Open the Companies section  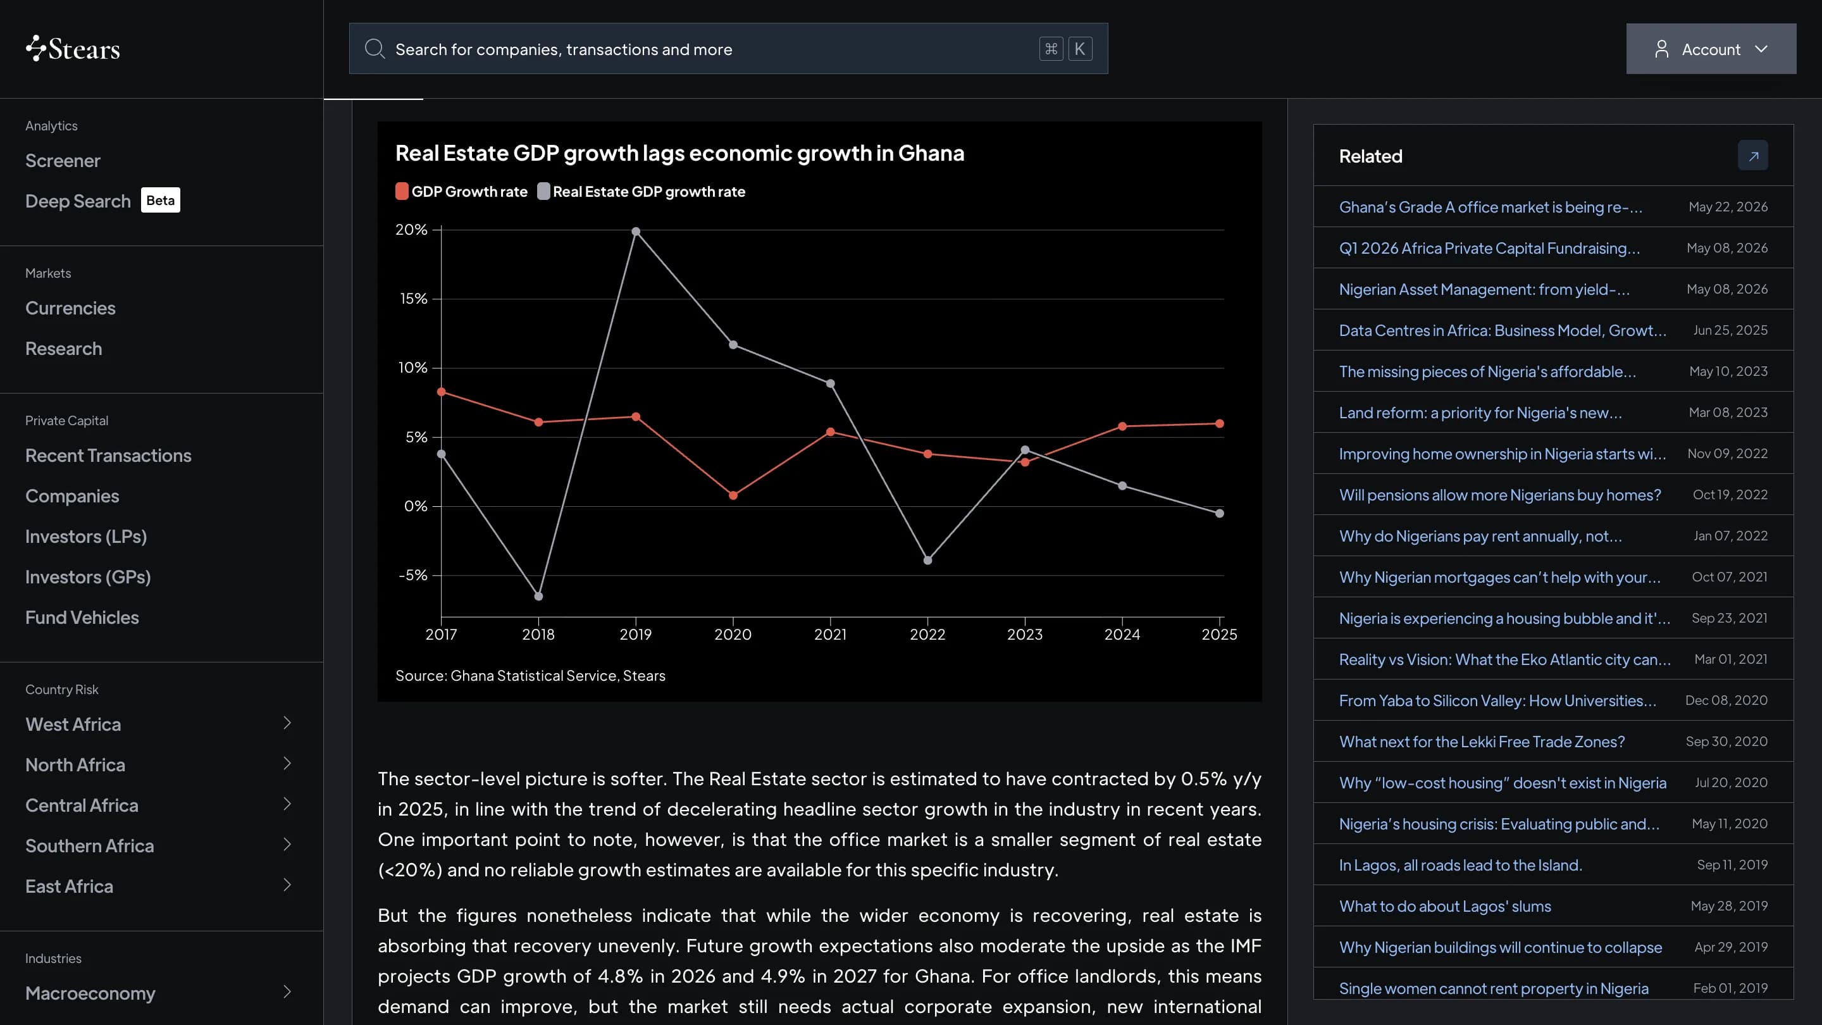click(72, 496)
